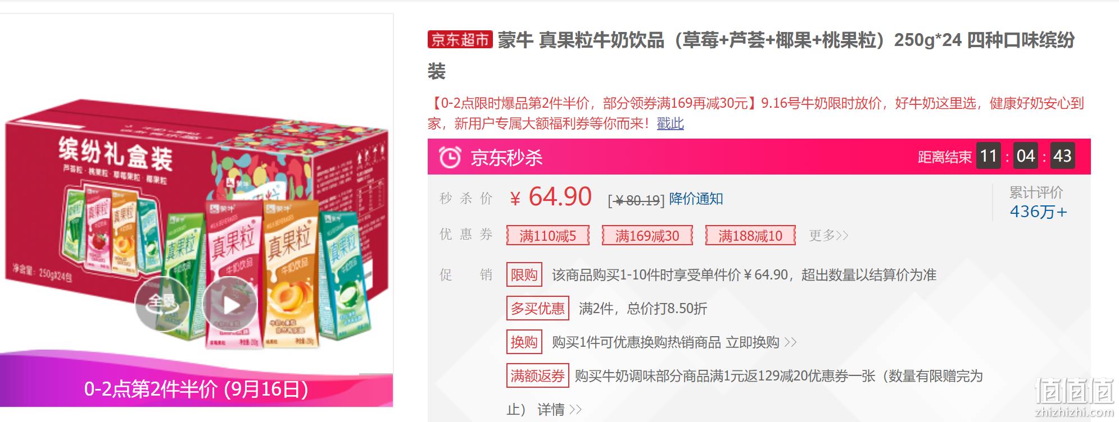Image resolution: width=1119 pixels, height=422 pixels.
Task: Click the 限购 promotion tag
Action: pyautogui.click(x=524, y=275)
